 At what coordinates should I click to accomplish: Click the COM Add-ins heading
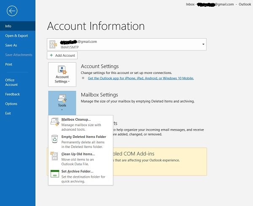click(134, 154)
